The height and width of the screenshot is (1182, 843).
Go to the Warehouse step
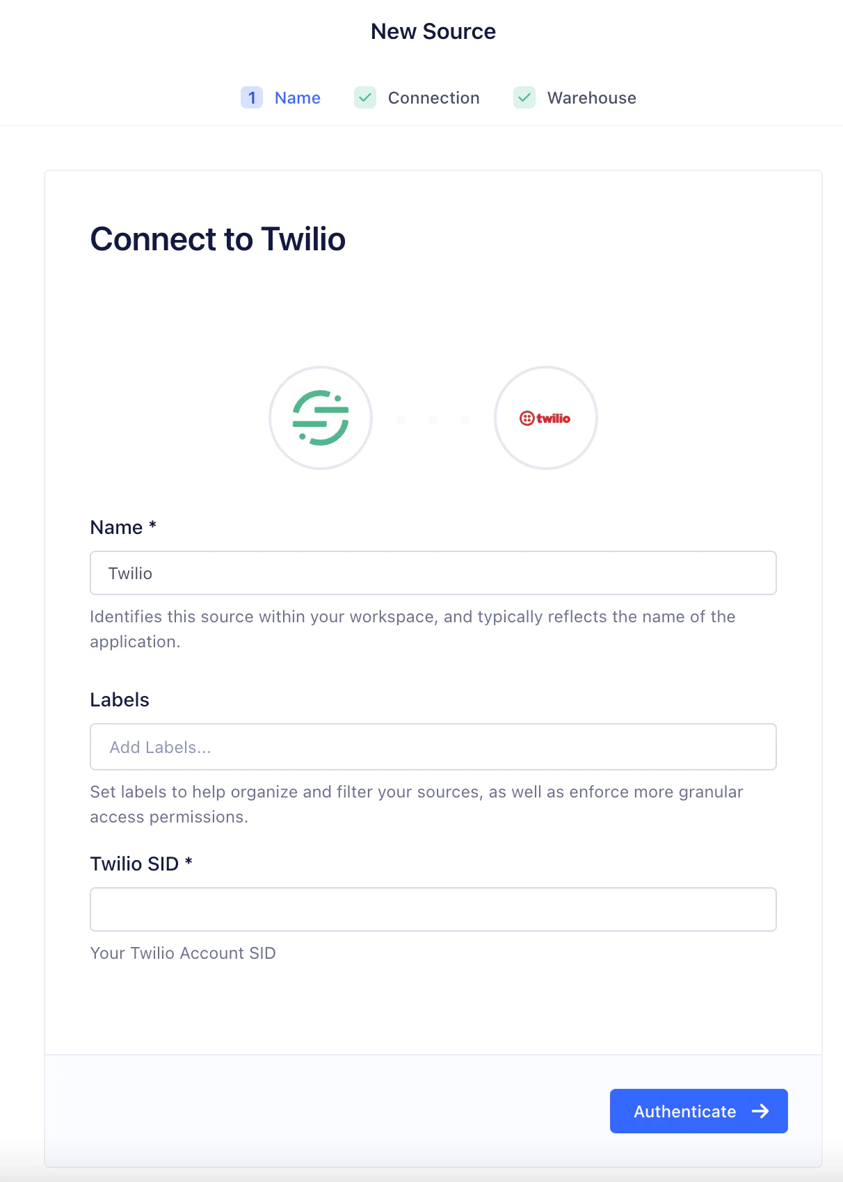point(591,98)
